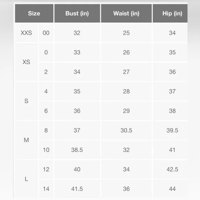Screen dimensions: 200x200
Task: Select the M size label
Action: point(27,140)
